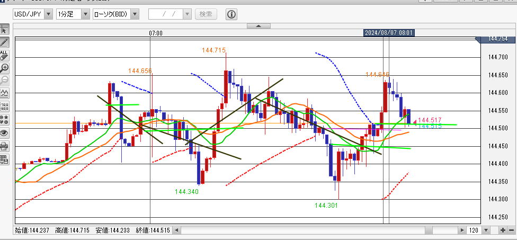Click the minus button to decrease bars
Viewport: 517px width, 240px height.
511,230
